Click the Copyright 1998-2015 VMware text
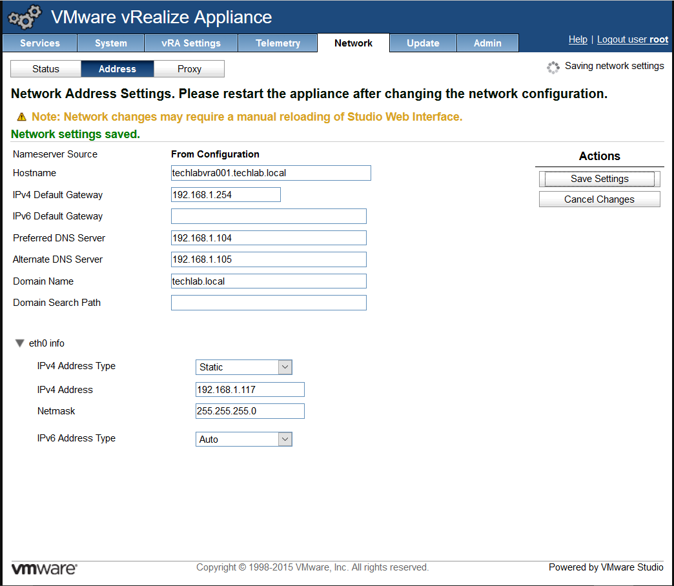Viewport: 674px width, 586px height. point(312,567)
